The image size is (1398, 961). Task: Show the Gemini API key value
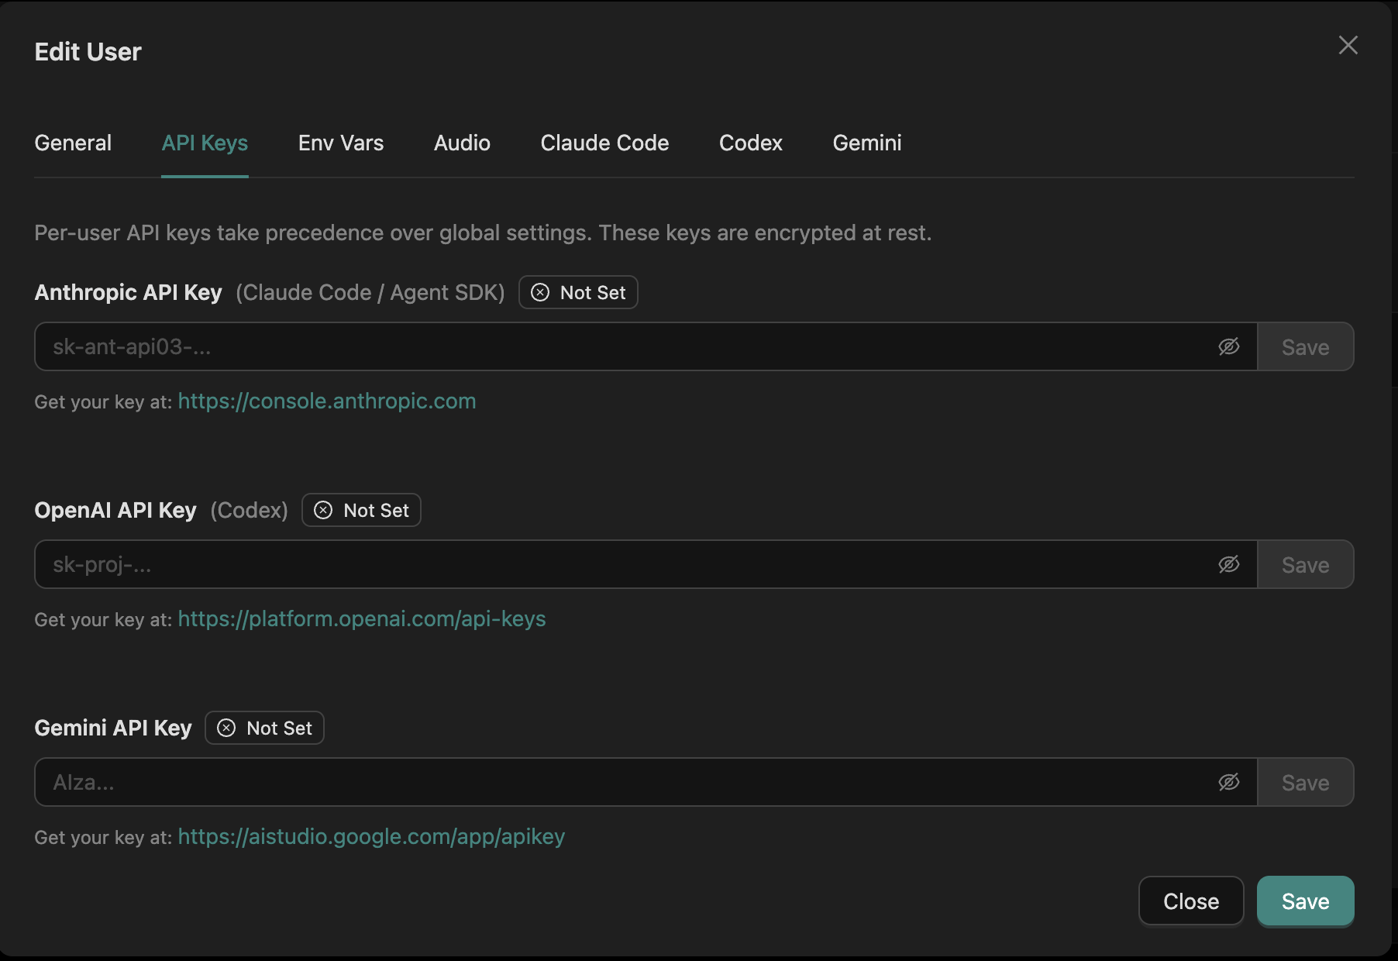point(1231,782)
